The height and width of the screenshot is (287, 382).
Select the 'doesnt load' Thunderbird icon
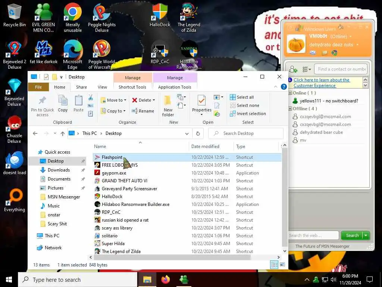[x=15, y=163]
